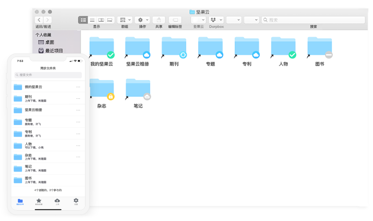Select 最近项目 in Finder sidebar

pyautogui.click(x=50, y=51)
